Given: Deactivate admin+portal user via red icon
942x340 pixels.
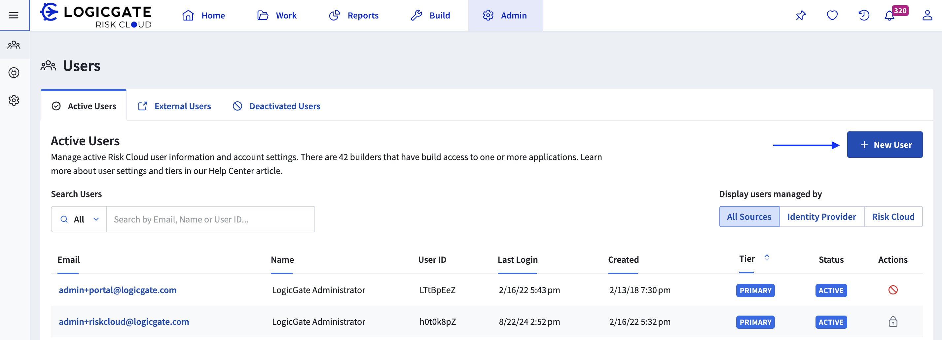Looking at the screenshot, I should tap(893, 290).
